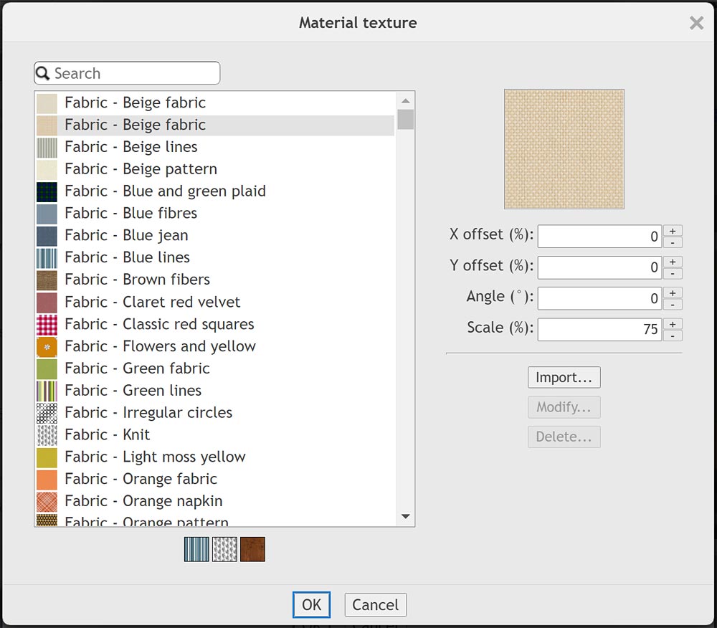
Task: Select the knit recent texture swatch
Action: [224, 549]
